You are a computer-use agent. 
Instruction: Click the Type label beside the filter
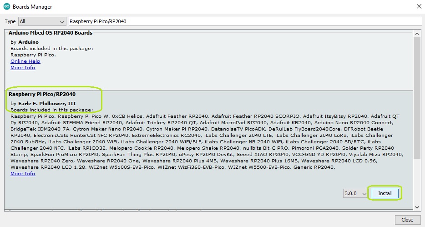click(10, 22)
